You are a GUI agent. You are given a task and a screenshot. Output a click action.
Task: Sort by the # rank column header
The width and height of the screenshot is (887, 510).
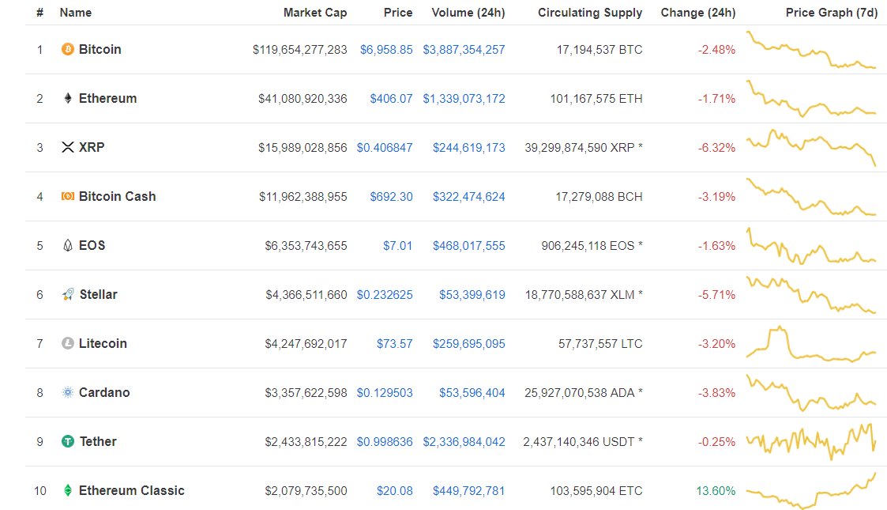(x=39, y=13)
